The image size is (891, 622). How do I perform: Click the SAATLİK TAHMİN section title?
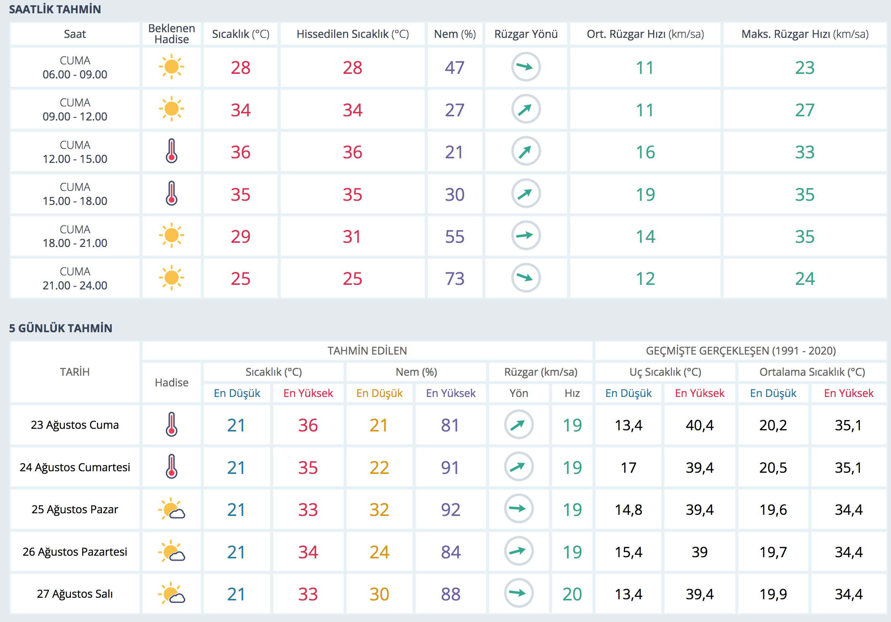(x=55, y=9)
